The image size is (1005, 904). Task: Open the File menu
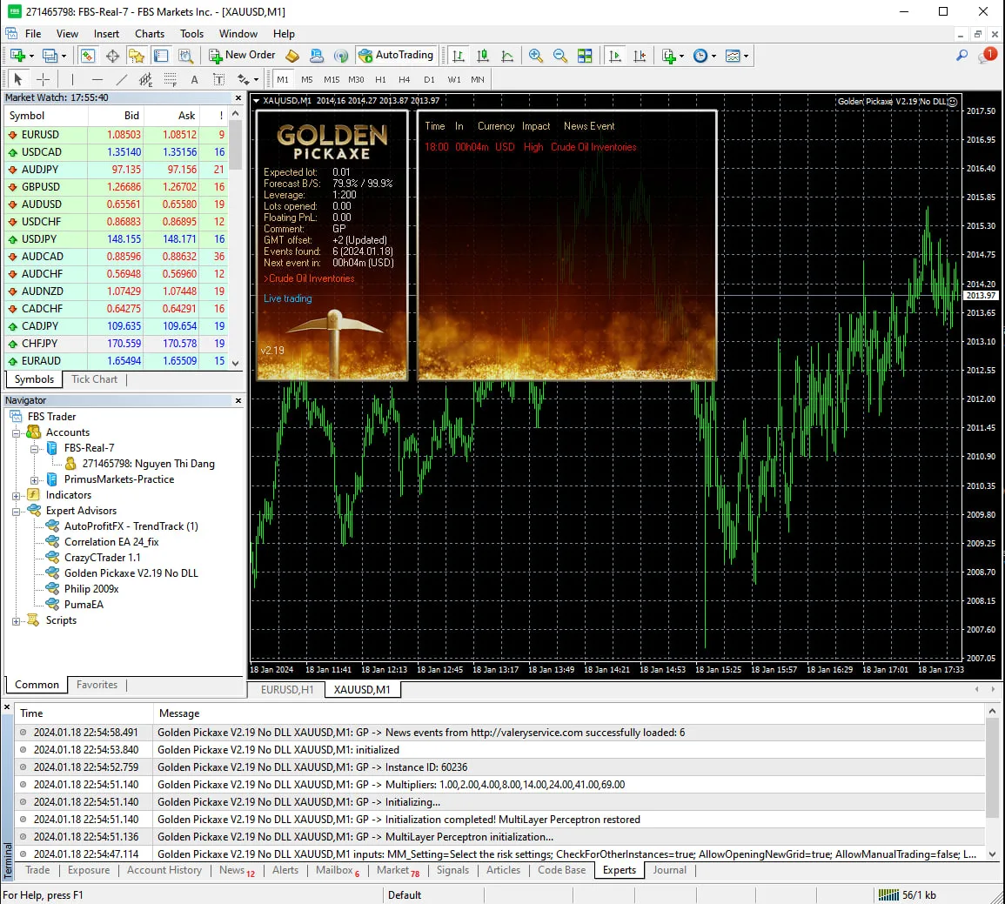(x=33, y=34)
